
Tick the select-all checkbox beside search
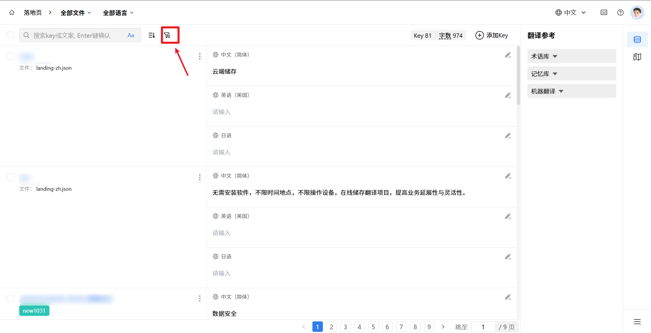tap(10, 35)
